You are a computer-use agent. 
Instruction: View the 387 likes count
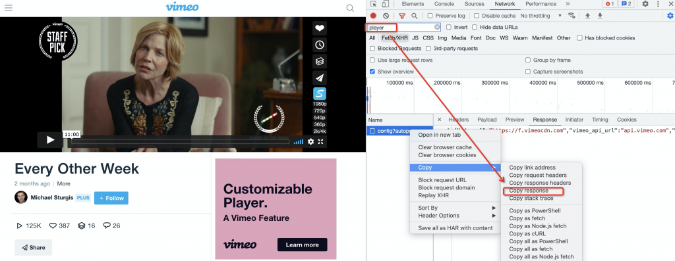point(59,225)
